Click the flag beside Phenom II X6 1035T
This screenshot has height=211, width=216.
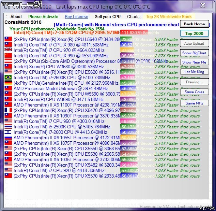[x=8, y=159]
